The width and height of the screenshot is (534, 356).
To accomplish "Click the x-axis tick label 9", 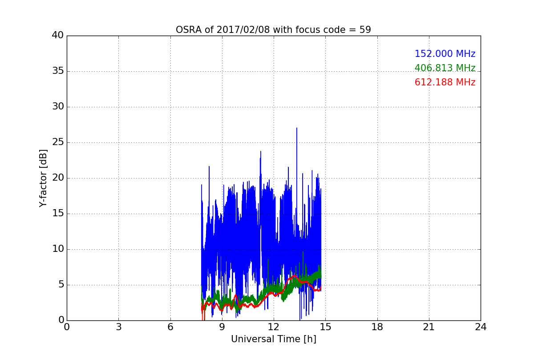I will pyautogui.click(x=222, y=327).
